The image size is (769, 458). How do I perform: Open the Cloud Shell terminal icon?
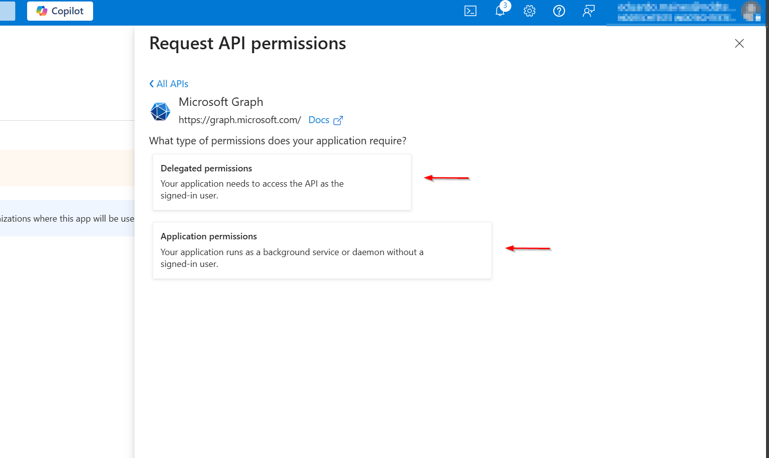click(x=470, y=11)
